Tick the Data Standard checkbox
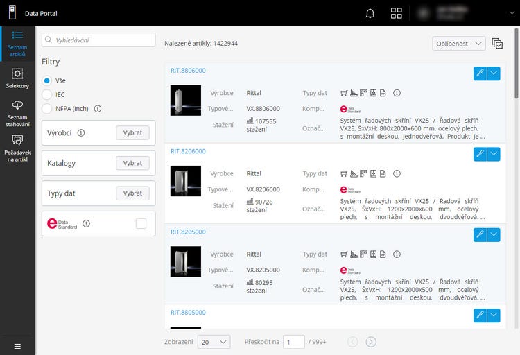This screenshot has height=355, width=520. (x=141, y=223)
